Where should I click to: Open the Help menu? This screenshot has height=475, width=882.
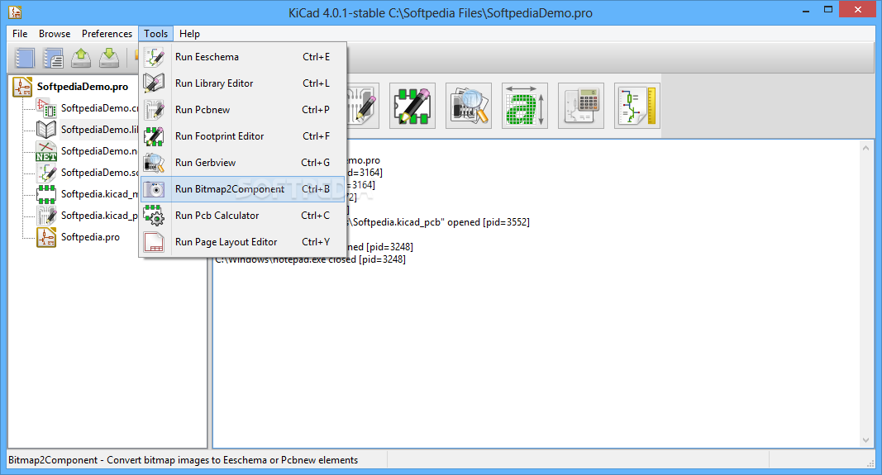[x=189, y=34]
